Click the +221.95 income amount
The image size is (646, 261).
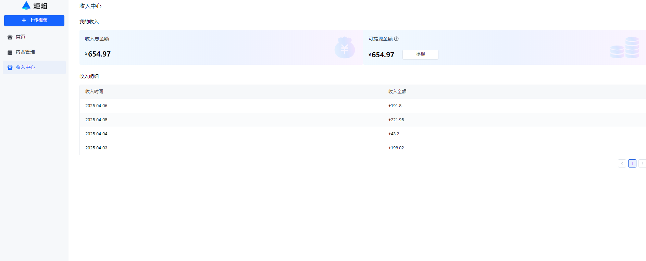coord(396,120)
